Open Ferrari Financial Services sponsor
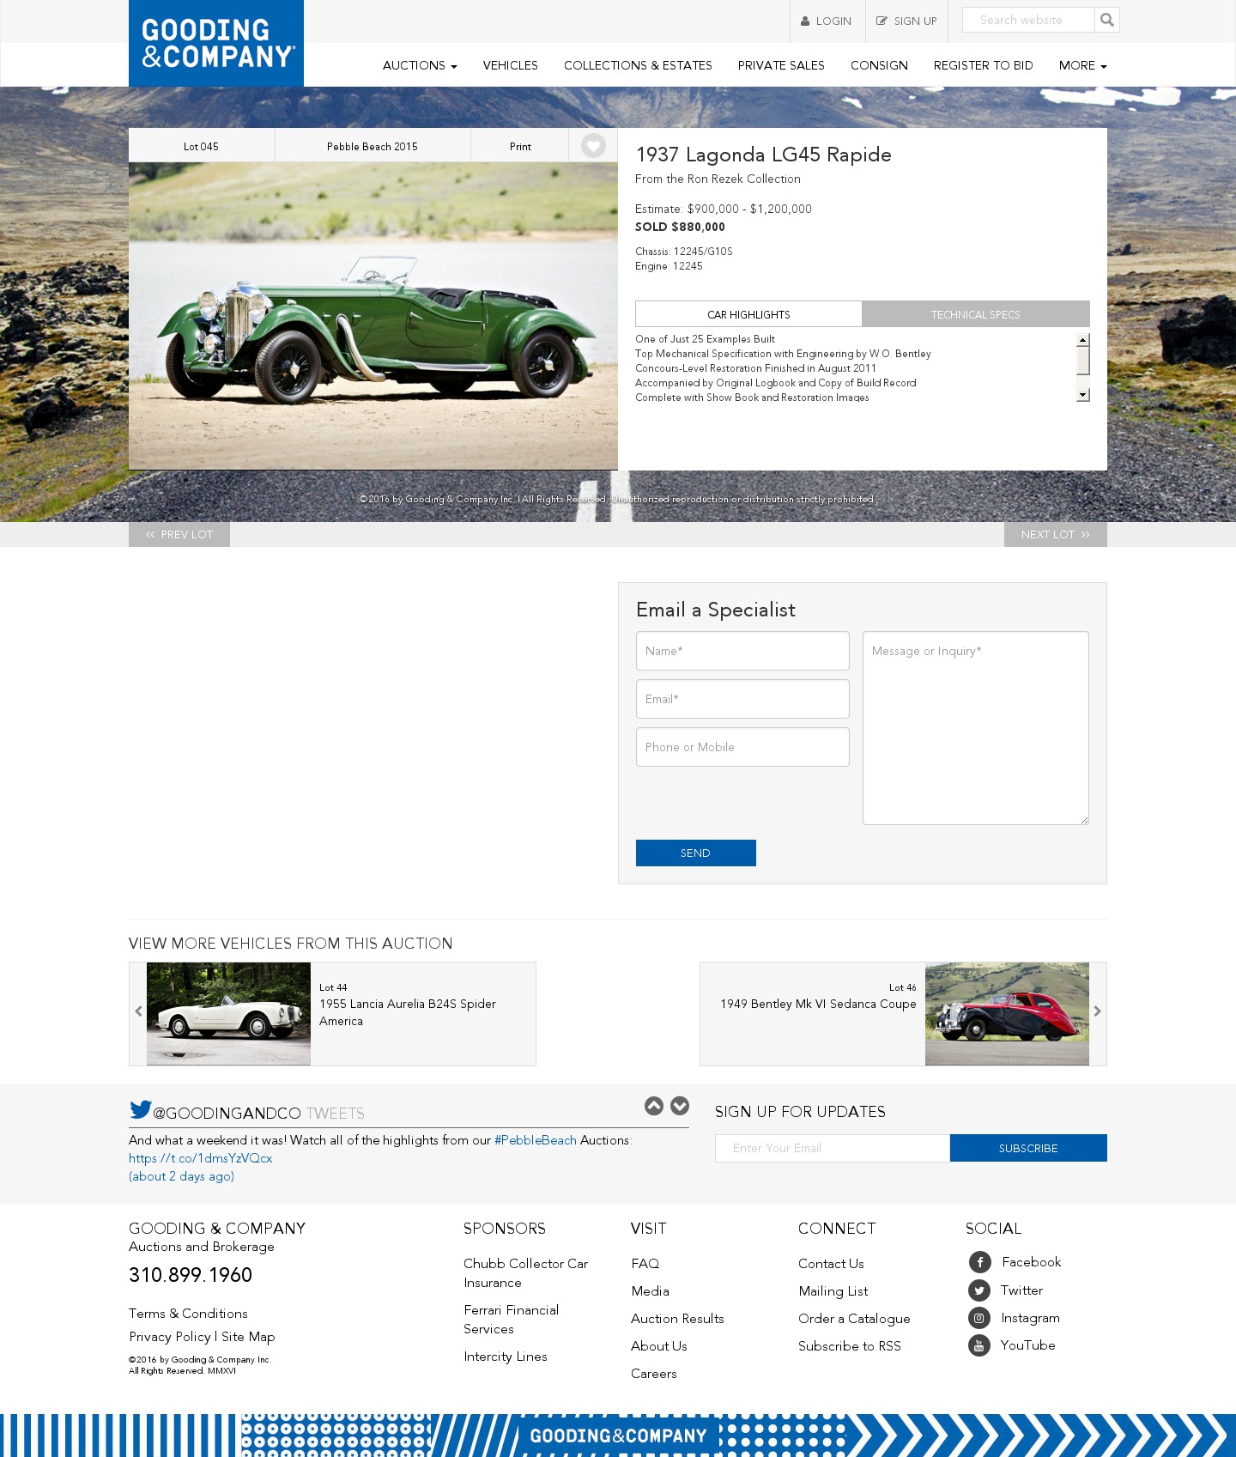Screen dimensions: 1236x1457 pos(511,1320)
